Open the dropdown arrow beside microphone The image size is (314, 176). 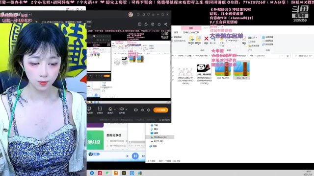point(115,110)
